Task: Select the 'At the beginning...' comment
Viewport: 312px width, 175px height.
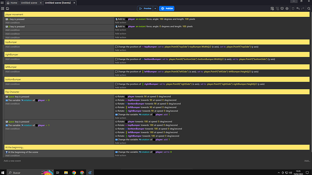Action: click(x=157, y=147)
